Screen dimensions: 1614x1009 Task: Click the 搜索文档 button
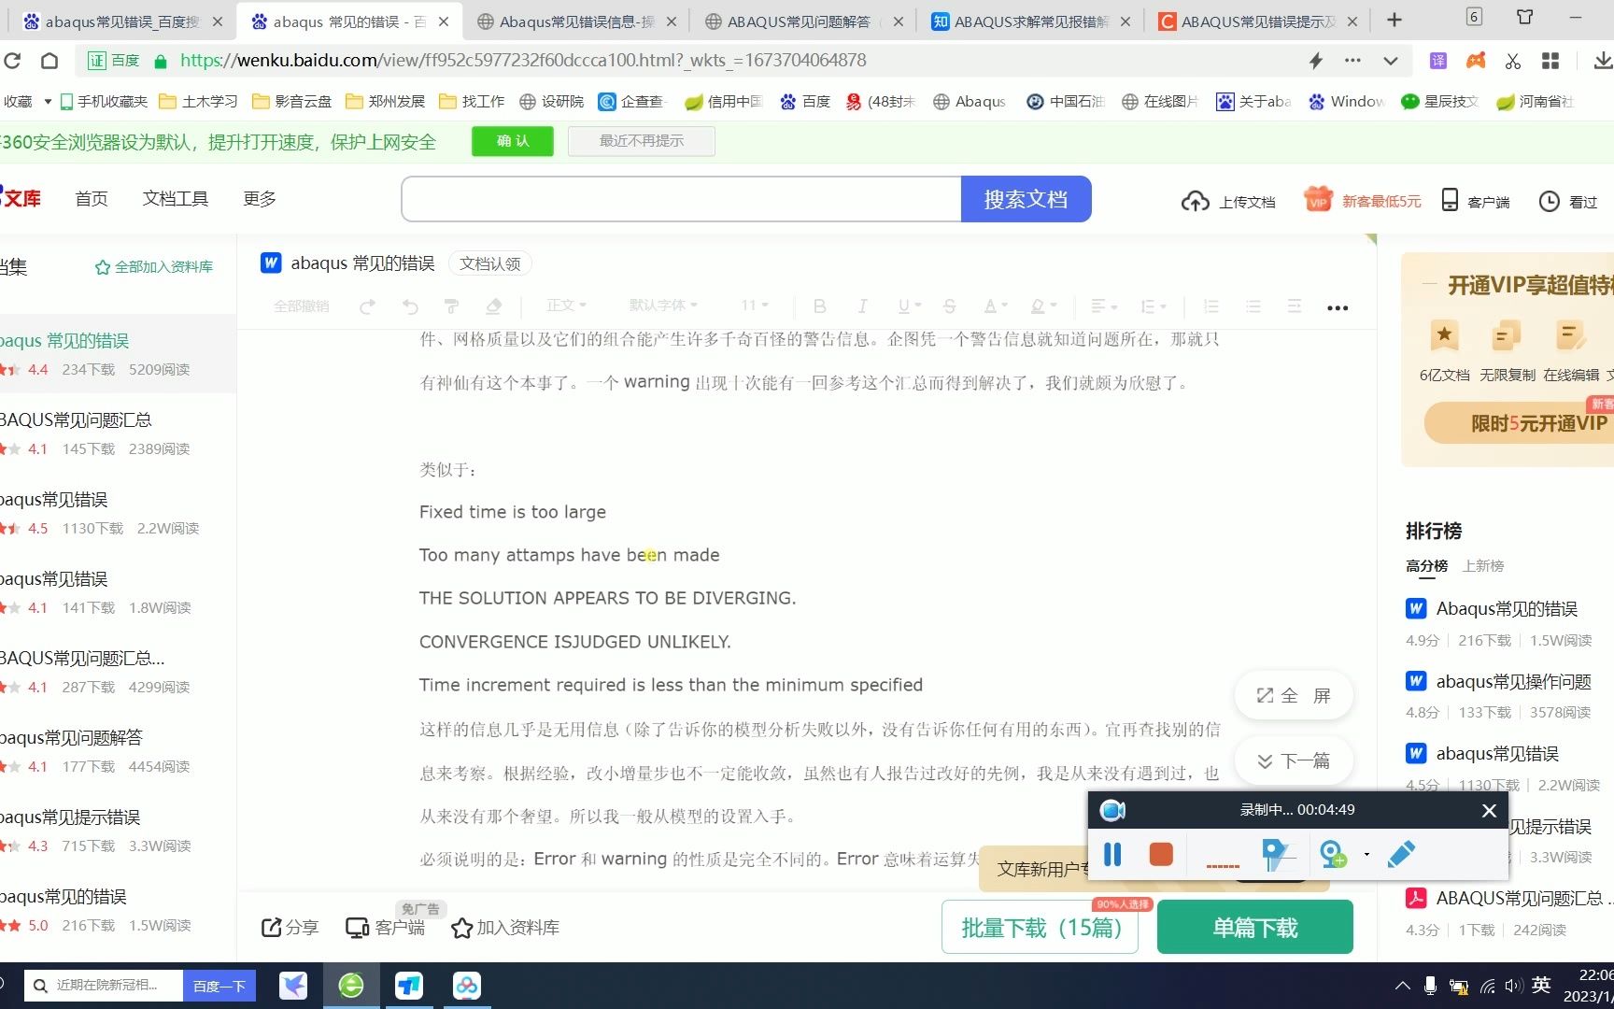[x=1026, y=199]
